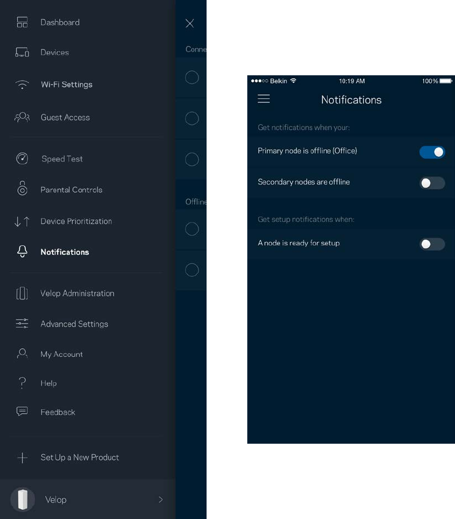Click the Notifications screen title
This screenshot has width=455, height=519.
(351, 99)
